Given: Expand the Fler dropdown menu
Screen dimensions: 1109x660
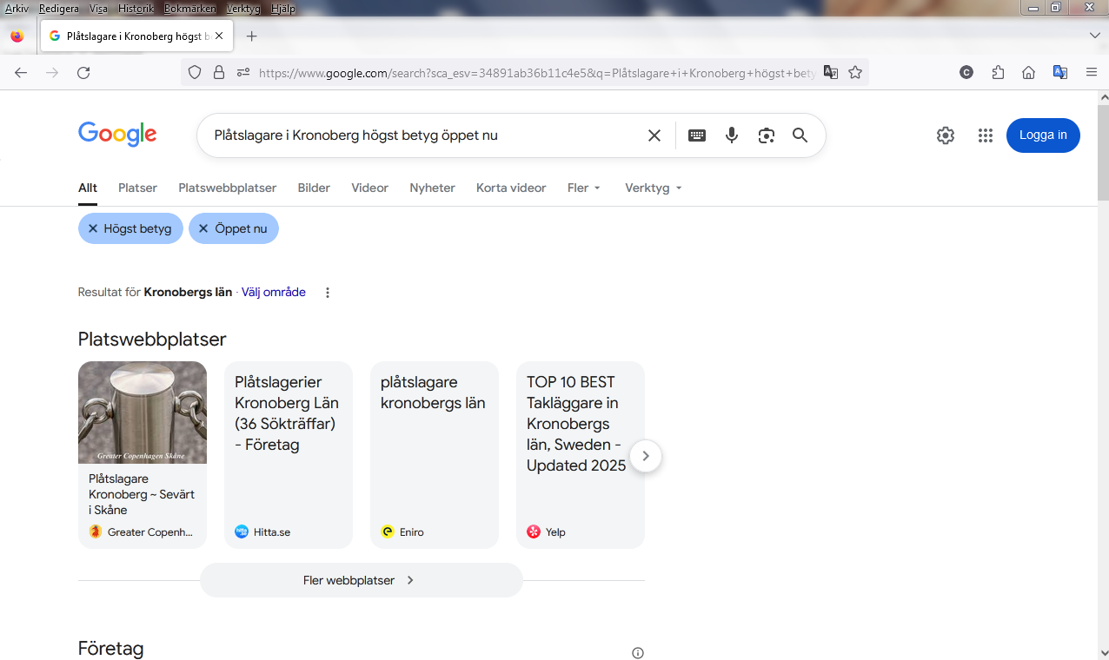Looking at the screenshot, I should click(583, 188).
